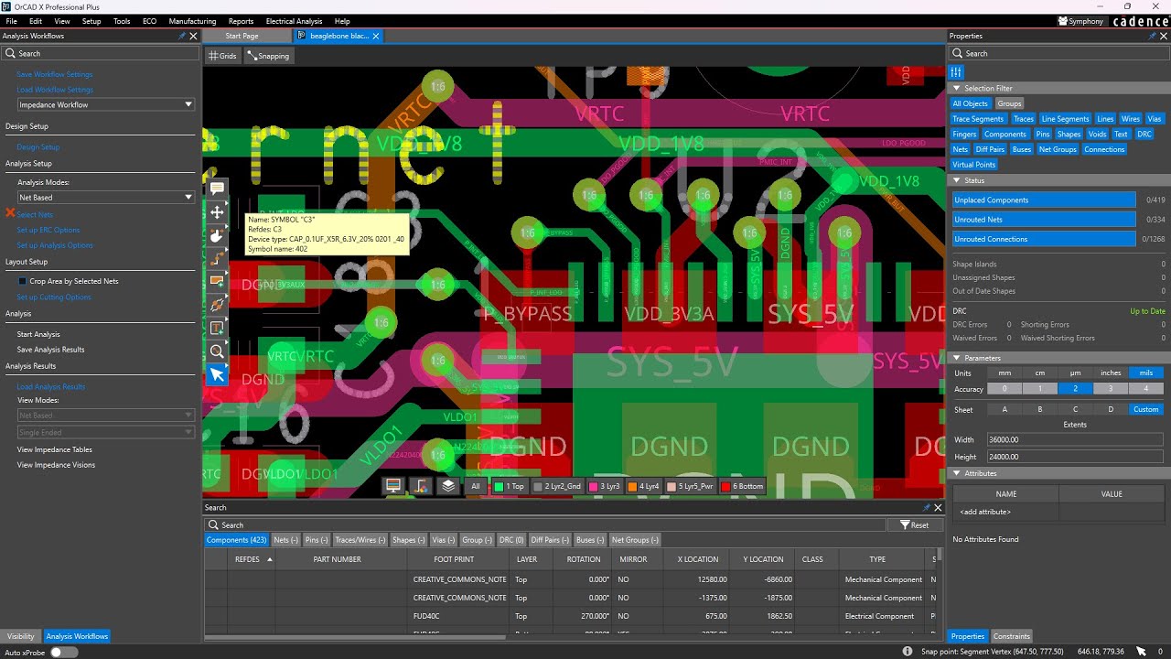Pick the Add Connect routing tool
This screenshot has width=1171, height=659.
[x=217, y=259]
